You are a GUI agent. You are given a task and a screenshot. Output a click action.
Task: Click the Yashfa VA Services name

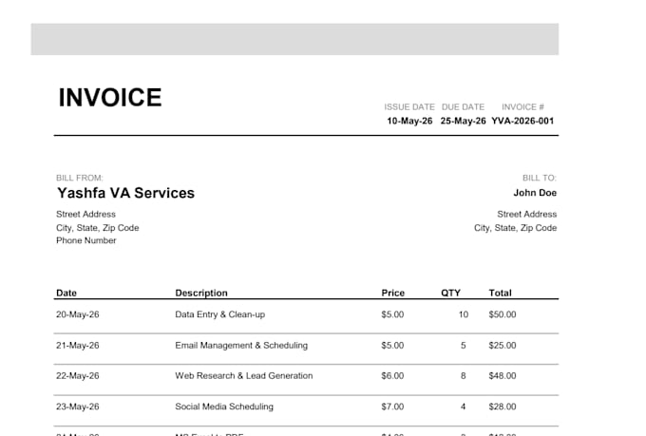tap(125, 193)
